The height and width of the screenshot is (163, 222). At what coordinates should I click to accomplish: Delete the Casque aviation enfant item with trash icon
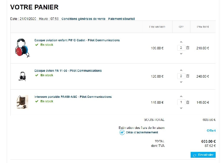pyautogui.click(x=188, y=48)
